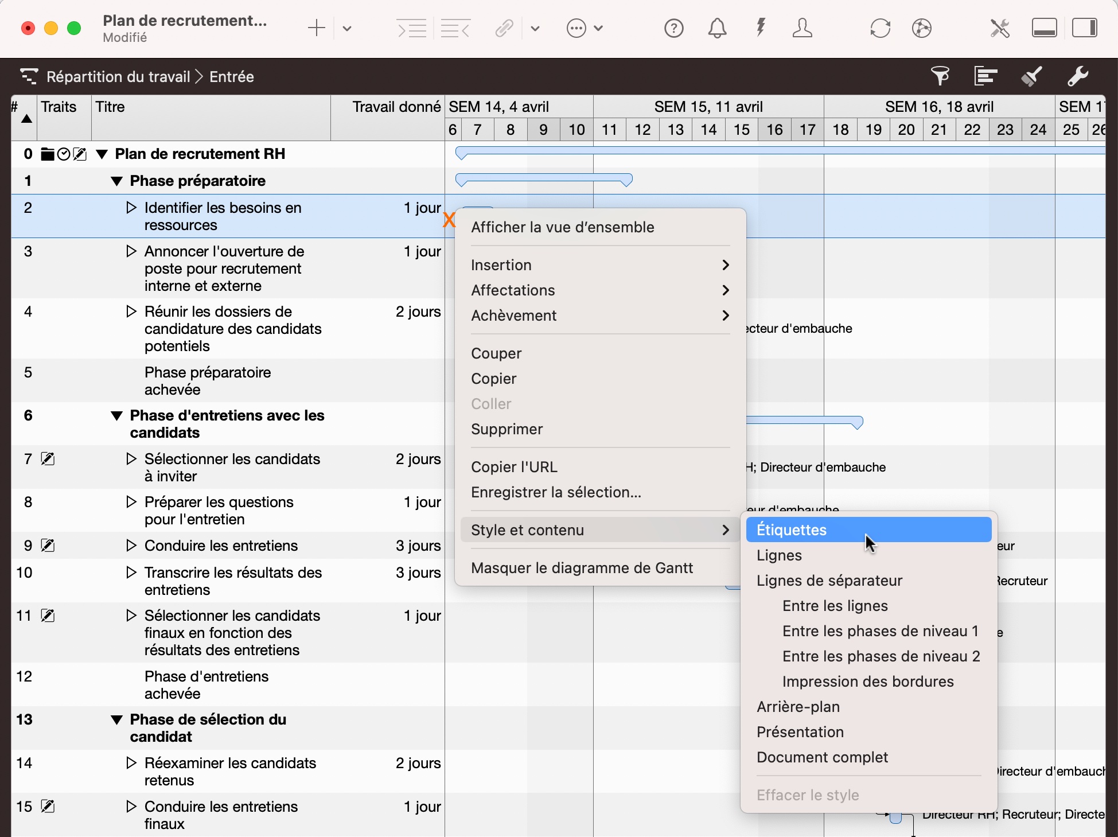Screen dimensions: 1118x837
Task: Open the wrench inspector icon
Action: [1079, 76]
